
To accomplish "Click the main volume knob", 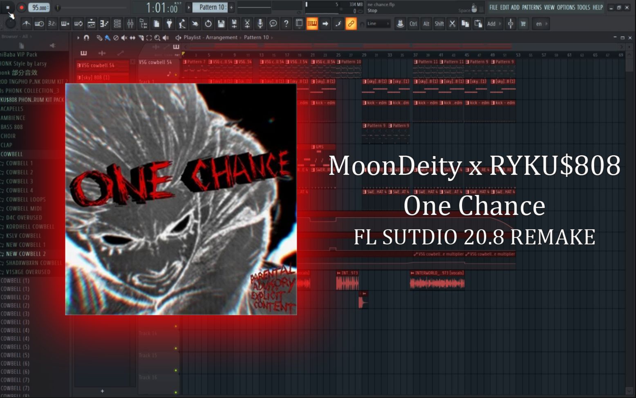I will (x=10, y=24).
